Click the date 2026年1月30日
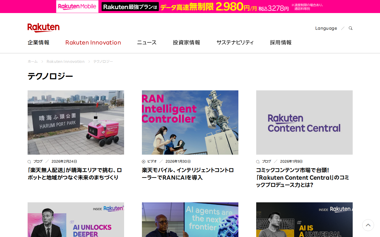 coord(178,161)
